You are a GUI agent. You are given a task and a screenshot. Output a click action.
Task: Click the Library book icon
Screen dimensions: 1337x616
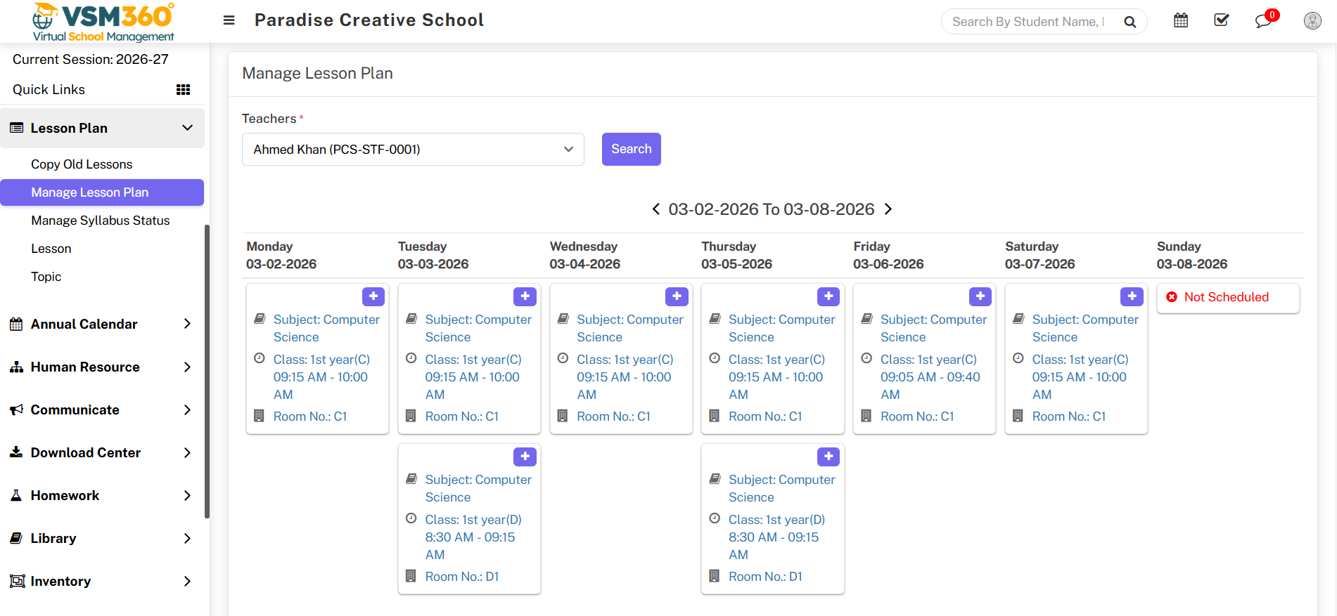(x=16, y=539)
